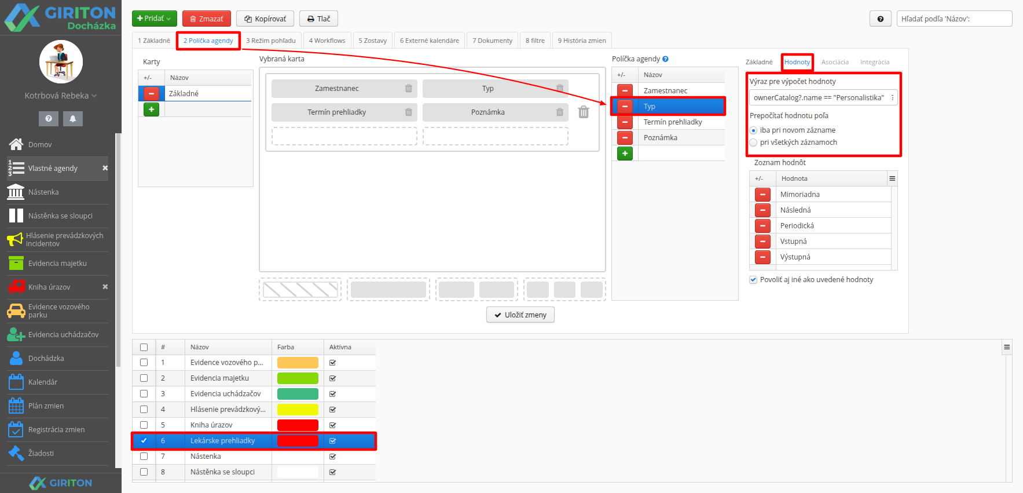Expand the Kotrbová Rebeka user menu
The image size is (1023, 493).
[x=60, y=96]
